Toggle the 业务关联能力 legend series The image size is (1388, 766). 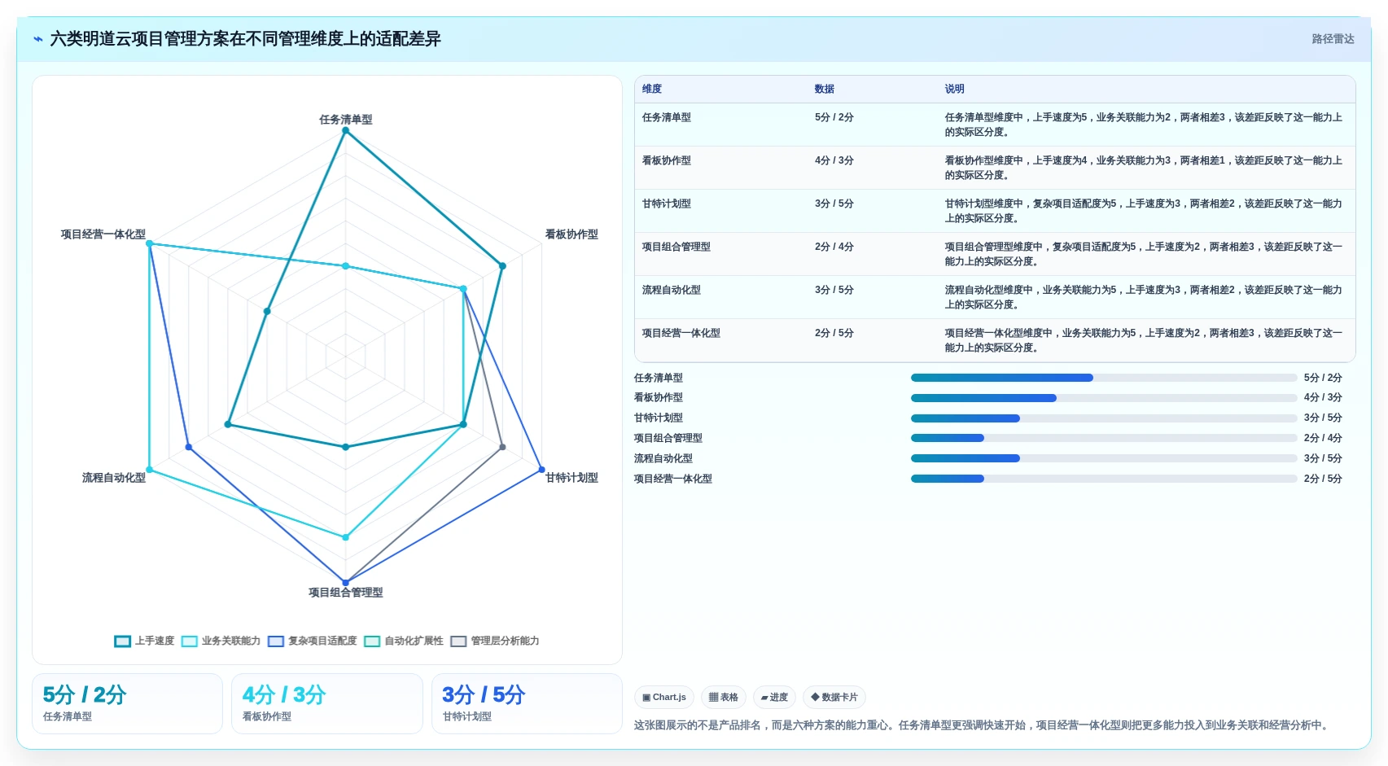point(221,641)
